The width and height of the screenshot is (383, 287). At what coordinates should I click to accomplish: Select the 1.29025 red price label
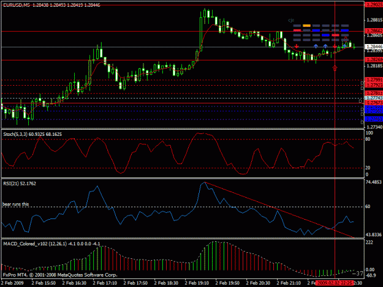tap(373, 5)
